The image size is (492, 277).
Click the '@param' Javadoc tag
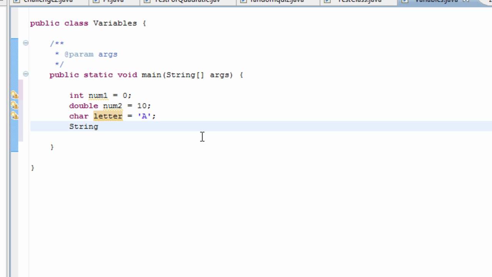click(x=79, y=54)
